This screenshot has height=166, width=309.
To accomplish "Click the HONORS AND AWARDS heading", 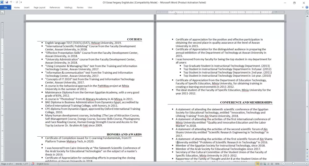I will (124, 134).
